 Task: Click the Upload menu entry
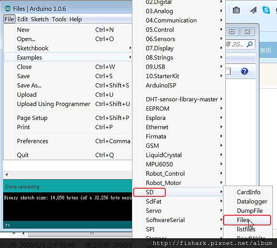68,94
